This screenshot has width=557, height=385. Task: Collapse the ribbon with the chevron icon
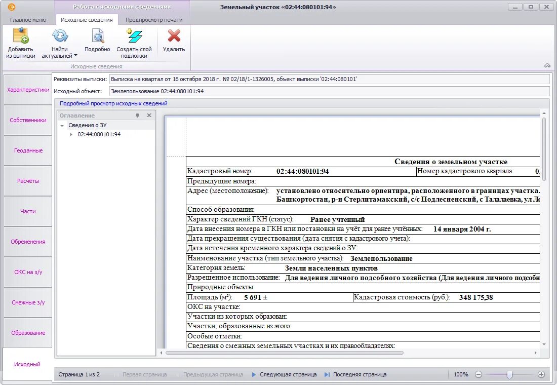(547, 65)
